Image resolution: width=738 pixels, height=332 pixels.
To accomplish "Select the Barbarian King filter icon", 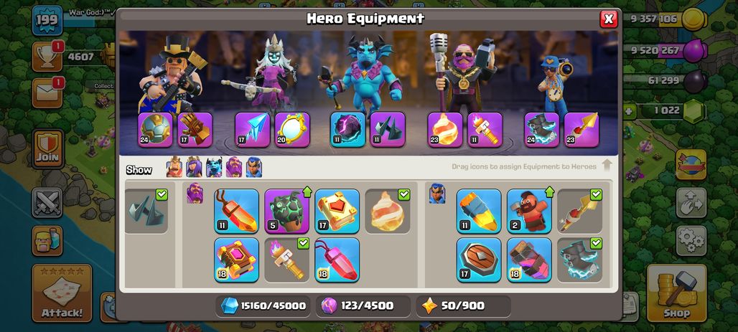I will (174, 167).
